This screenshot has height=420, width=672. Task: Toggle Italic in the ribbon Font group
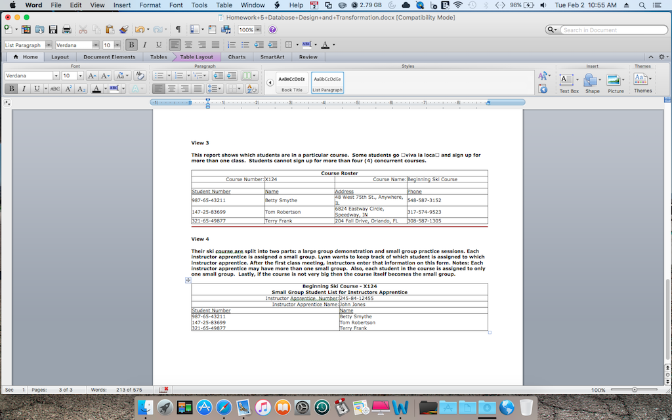pyautogui.click(x=24, y=89)
